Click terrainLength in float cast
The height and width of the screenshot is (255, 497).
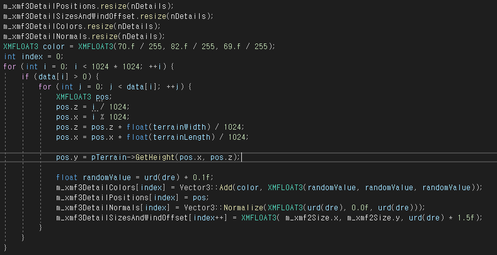point(182,137)
